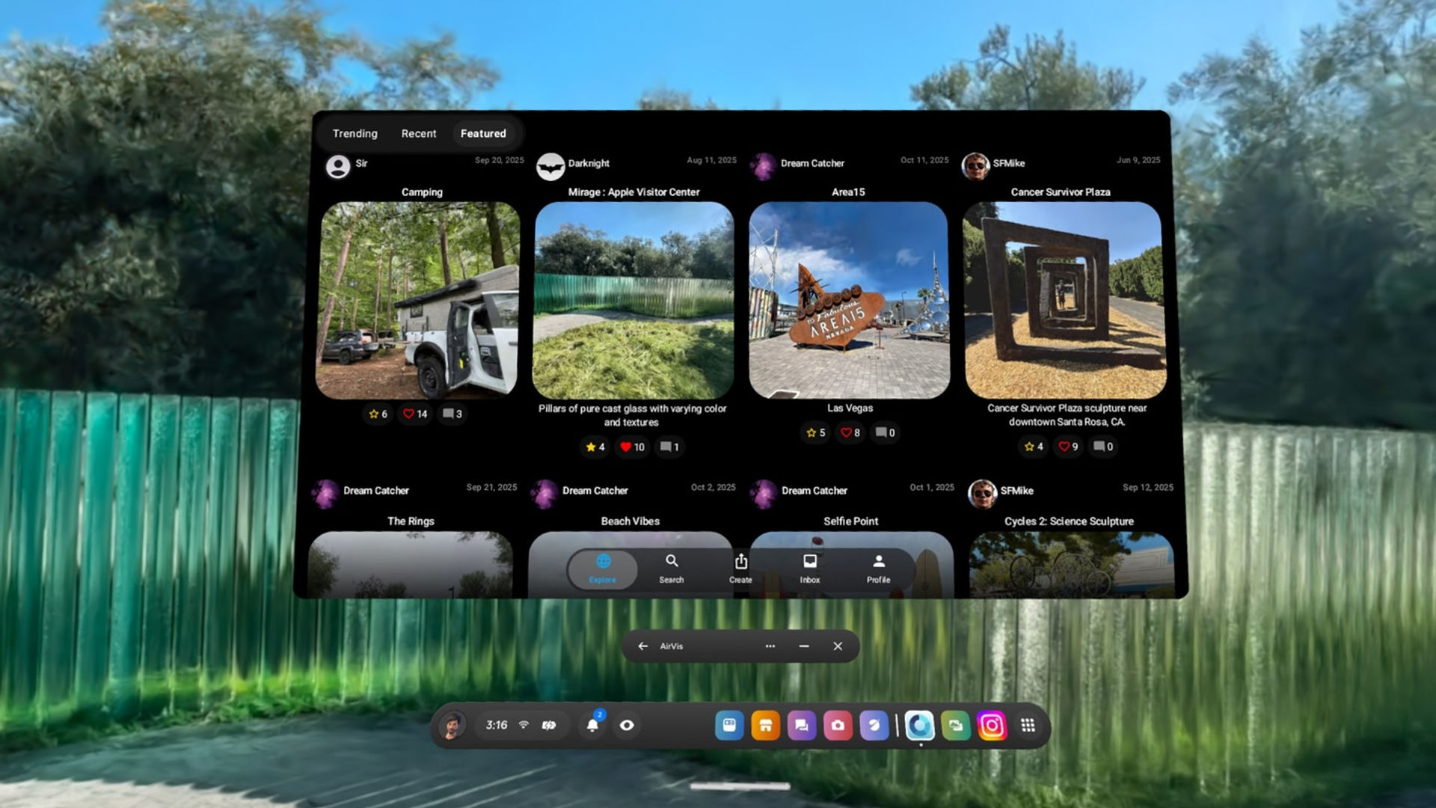Viewport: 1436px width, 808px height.
Task: Like the Cancer Survivor Plaza post
Action: click(1064, 447)
